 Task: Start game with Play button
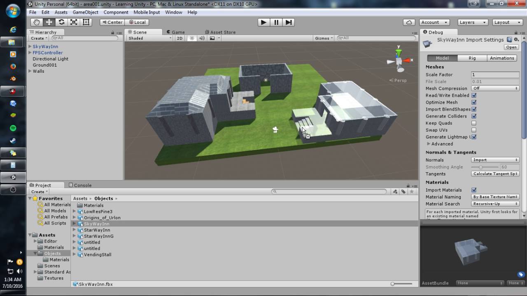coord(263,22)
